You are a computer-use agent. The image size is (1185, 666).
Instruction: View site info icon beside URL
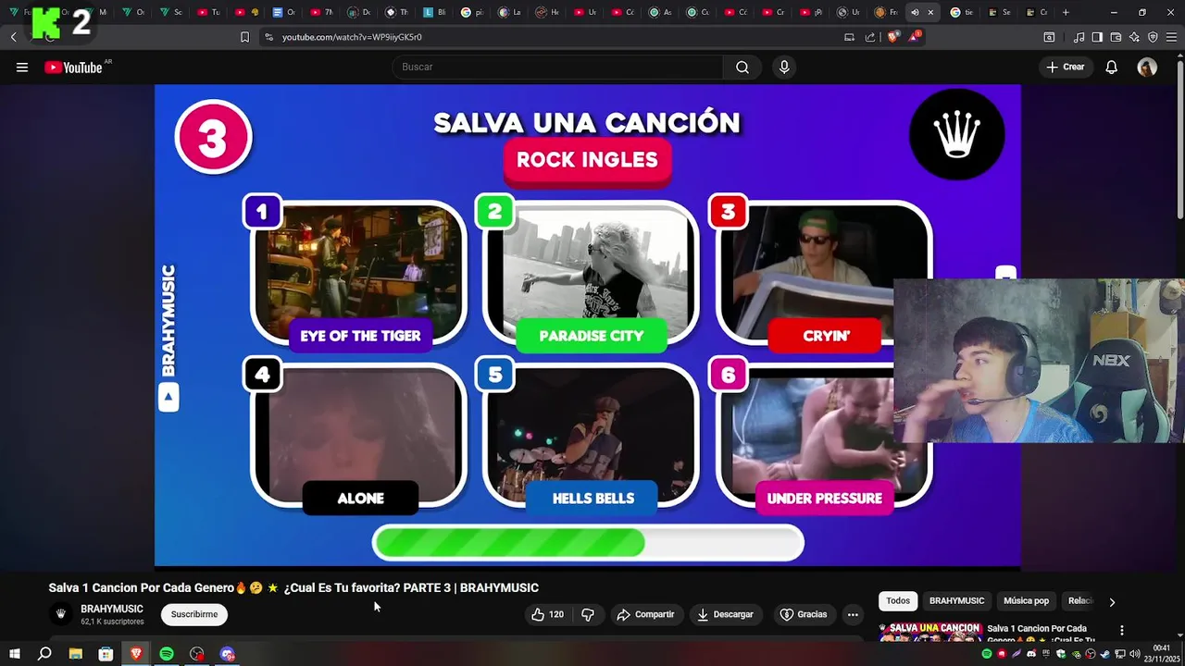pos(268,37)
